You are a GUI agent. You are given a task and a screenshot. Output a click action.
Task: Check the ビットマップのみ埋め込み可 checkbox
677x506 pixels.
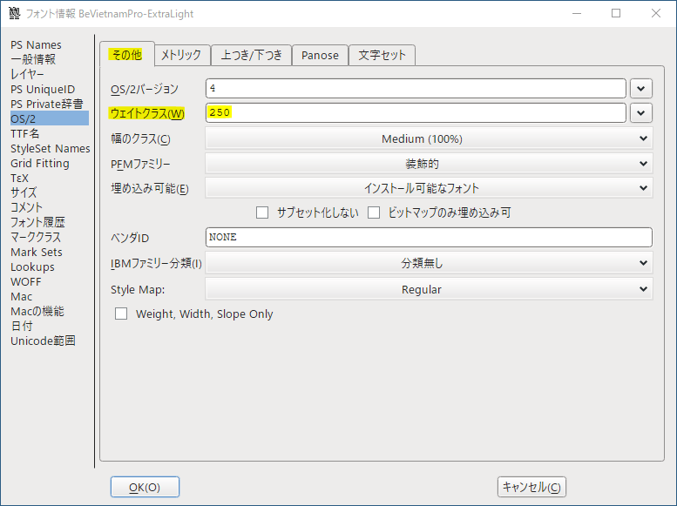tap(374, 213)
